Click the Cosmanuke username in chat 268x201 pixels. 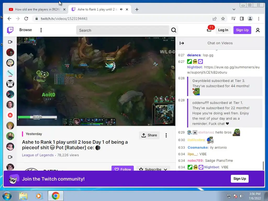(198, 148)
